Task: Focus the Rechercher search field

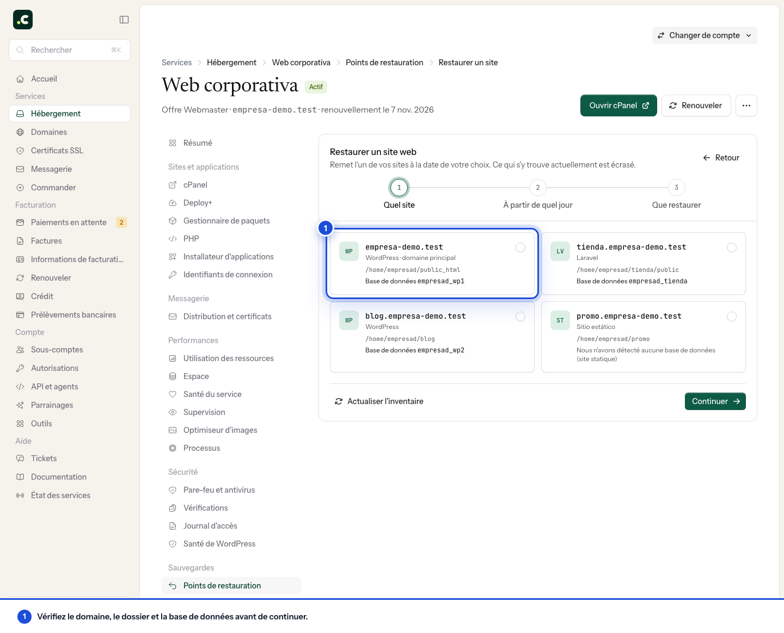Action: (x=70, y=50)
